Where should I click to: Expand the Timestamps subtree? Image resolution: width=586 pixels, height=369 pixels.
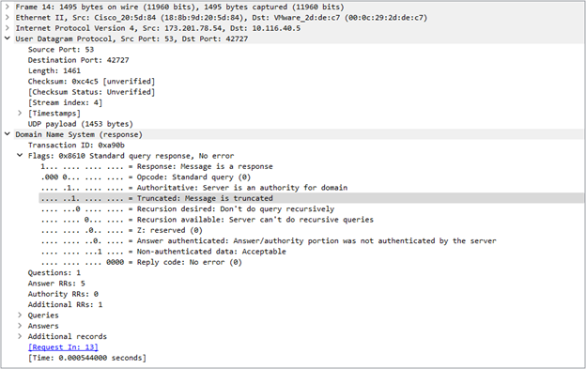pyautogui.click(x=20, y=113)
